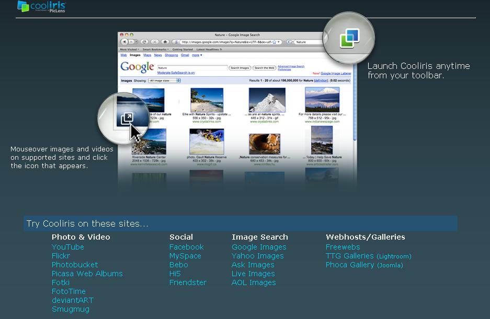Open the AOL Images link
Screen dimensions: 490x319
point(254,282)
